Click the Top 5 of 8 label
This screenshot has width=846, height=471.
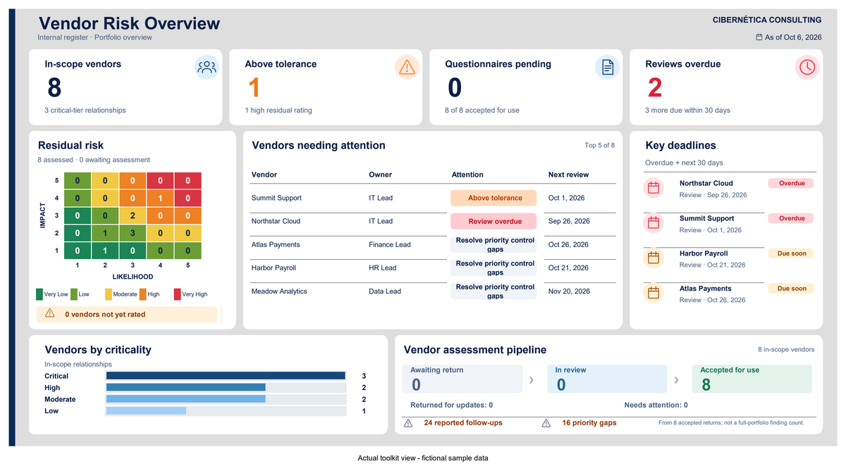(599, 146)
